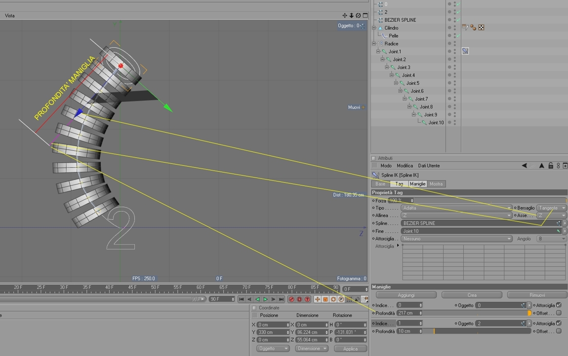
Task: Enable the Offset checkbox for index 0
Action: [x=559, y=313]
